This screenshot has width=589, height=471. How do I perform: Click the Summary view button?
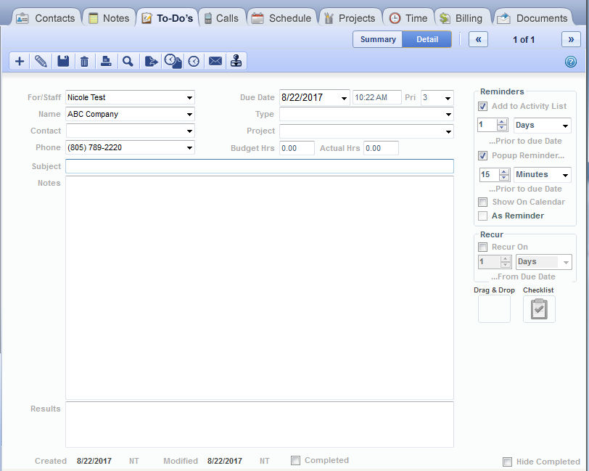click(377, 40)
